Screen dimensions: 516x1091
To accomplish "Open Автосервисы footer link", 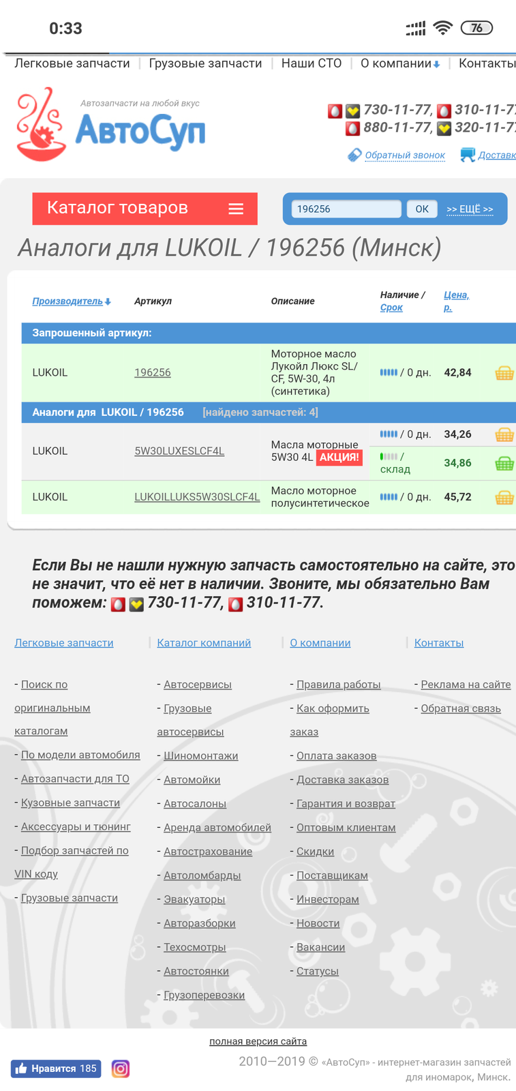I will tap(198, 685).
